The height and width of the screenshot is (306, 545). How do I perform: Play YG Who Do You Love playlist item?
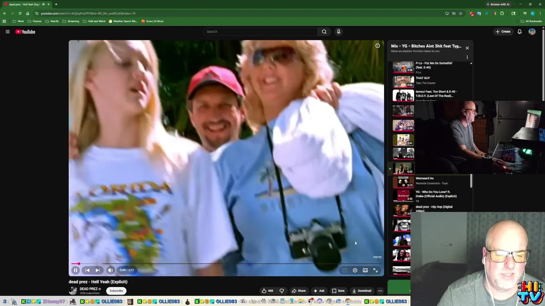pos(430,195)
